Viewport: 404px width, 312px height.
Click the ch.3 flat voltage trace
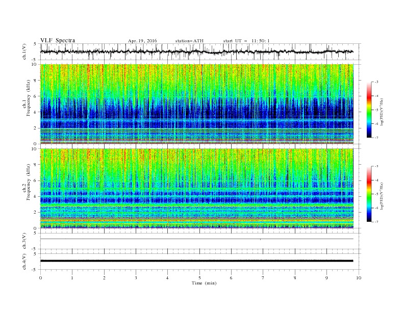196,239
